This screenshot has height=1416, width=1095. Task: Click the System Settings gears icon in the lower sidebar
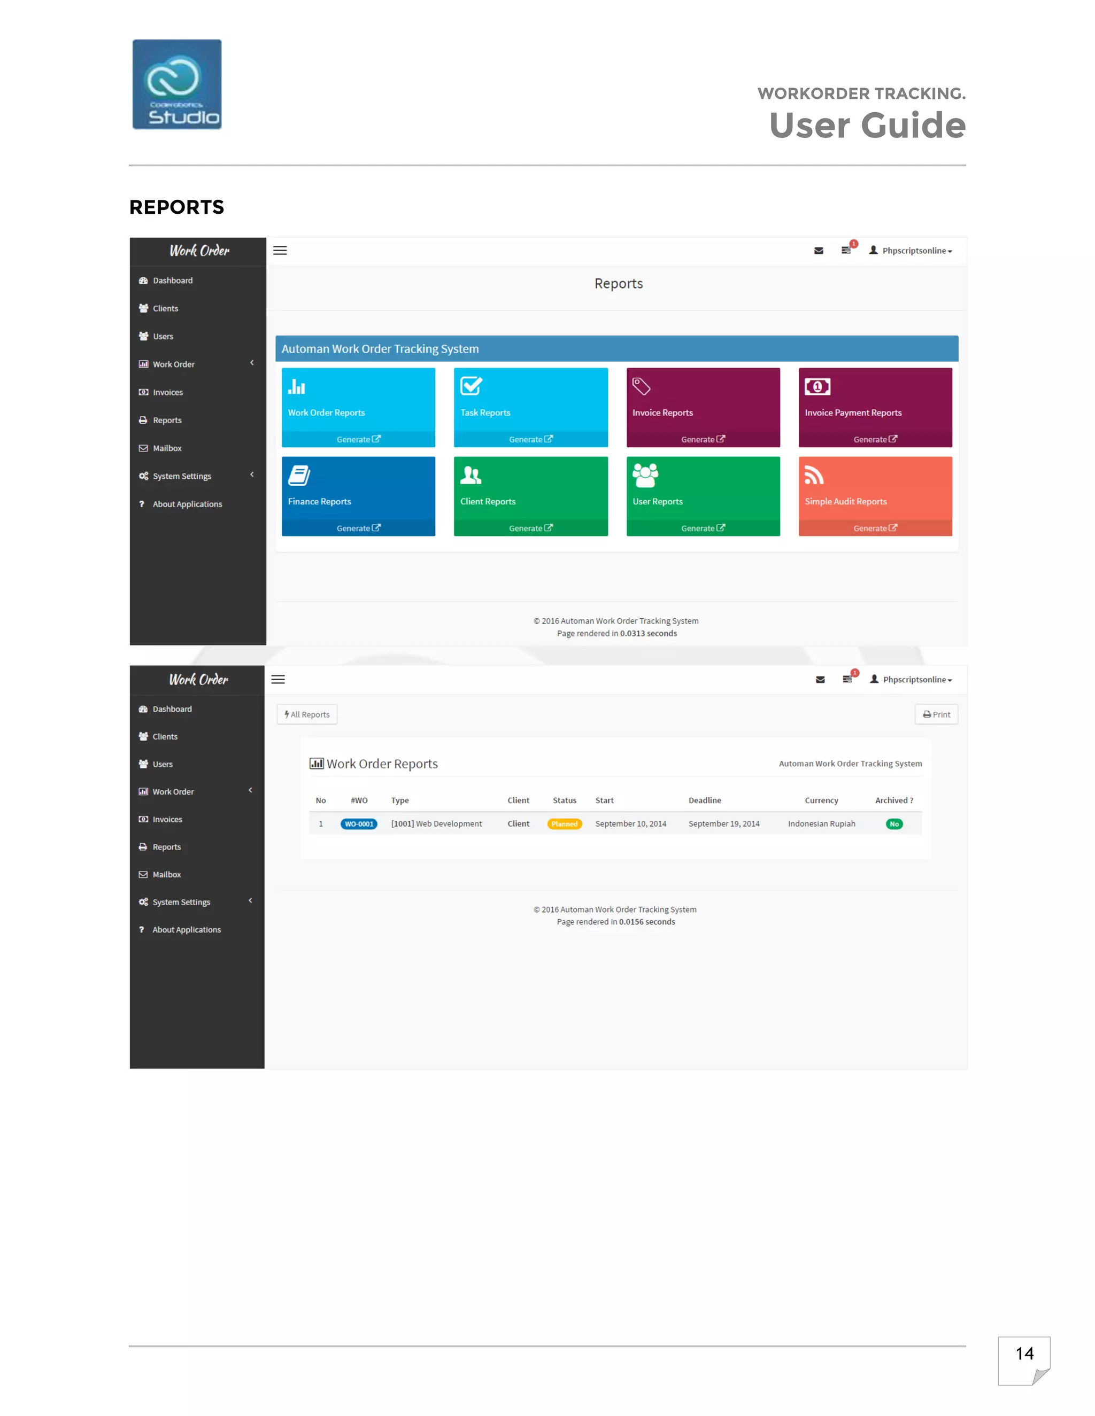click(x=143, y=902)
